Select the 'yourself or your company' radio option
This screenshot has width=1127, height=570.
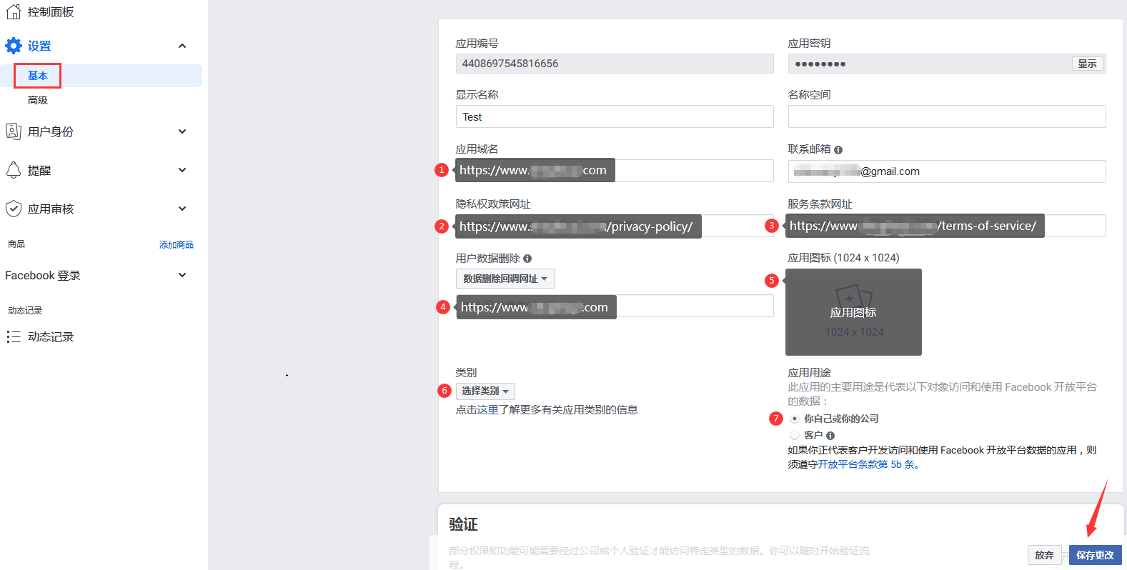tap(795, 419)
